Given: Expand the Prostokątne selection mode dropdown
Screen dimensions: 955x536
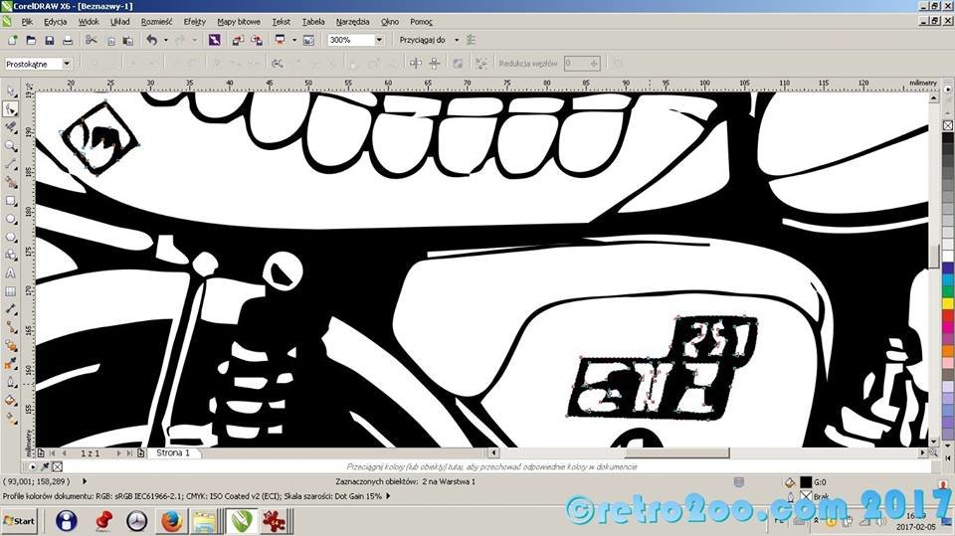Looking at the screenshot, I should [67, 63].
